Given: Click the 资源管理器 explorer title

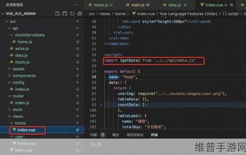Looking at the screenshot, I should (x=14, y=5).
